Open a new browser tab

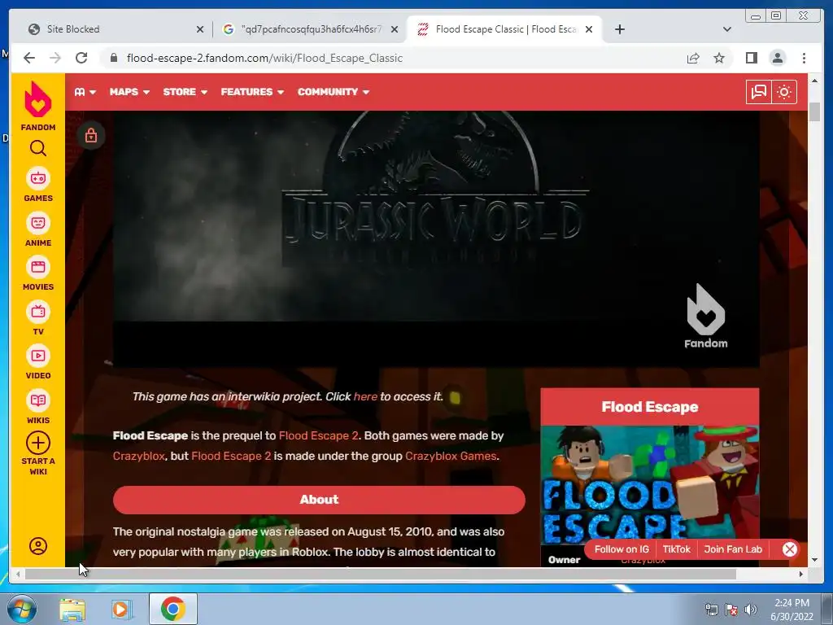[619, 29]
